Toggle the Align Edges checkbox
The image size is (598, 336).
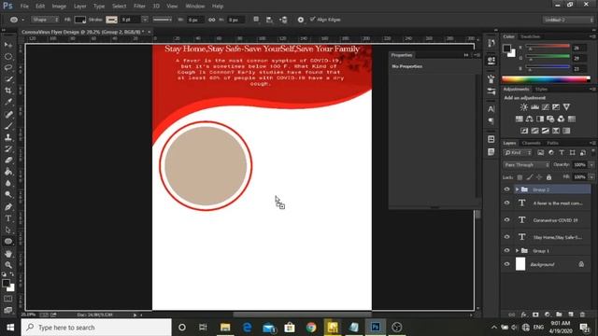[313, 19]
